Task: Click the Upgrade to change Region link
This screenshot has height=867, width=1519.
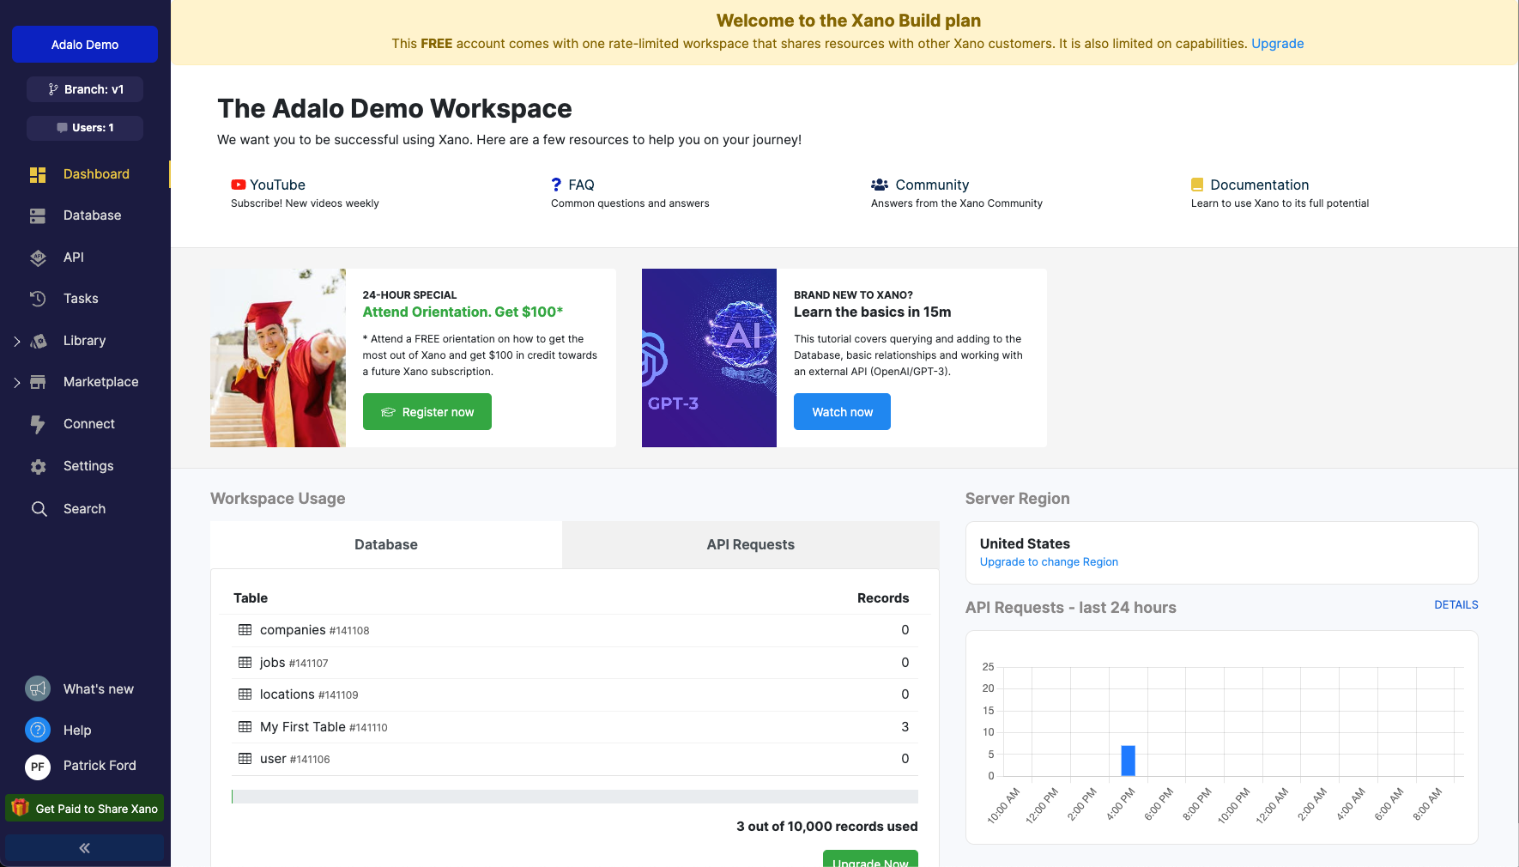Action: (1049, 562)
